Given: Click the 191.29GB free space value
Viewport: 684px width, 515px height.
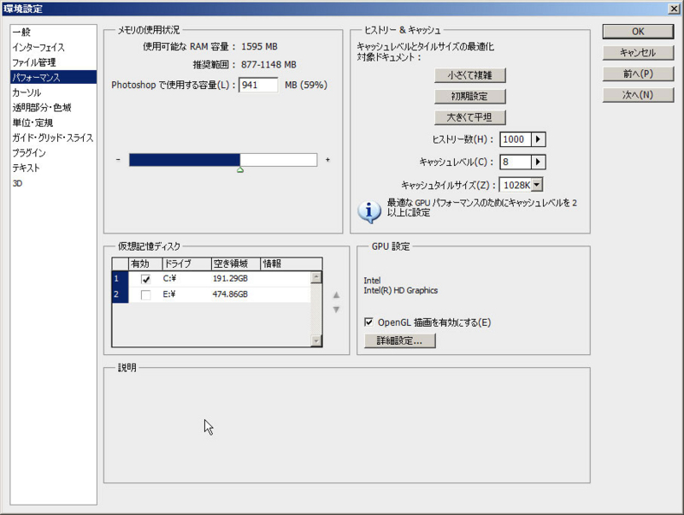Looking at the screenshot, I should pos(230,278).
